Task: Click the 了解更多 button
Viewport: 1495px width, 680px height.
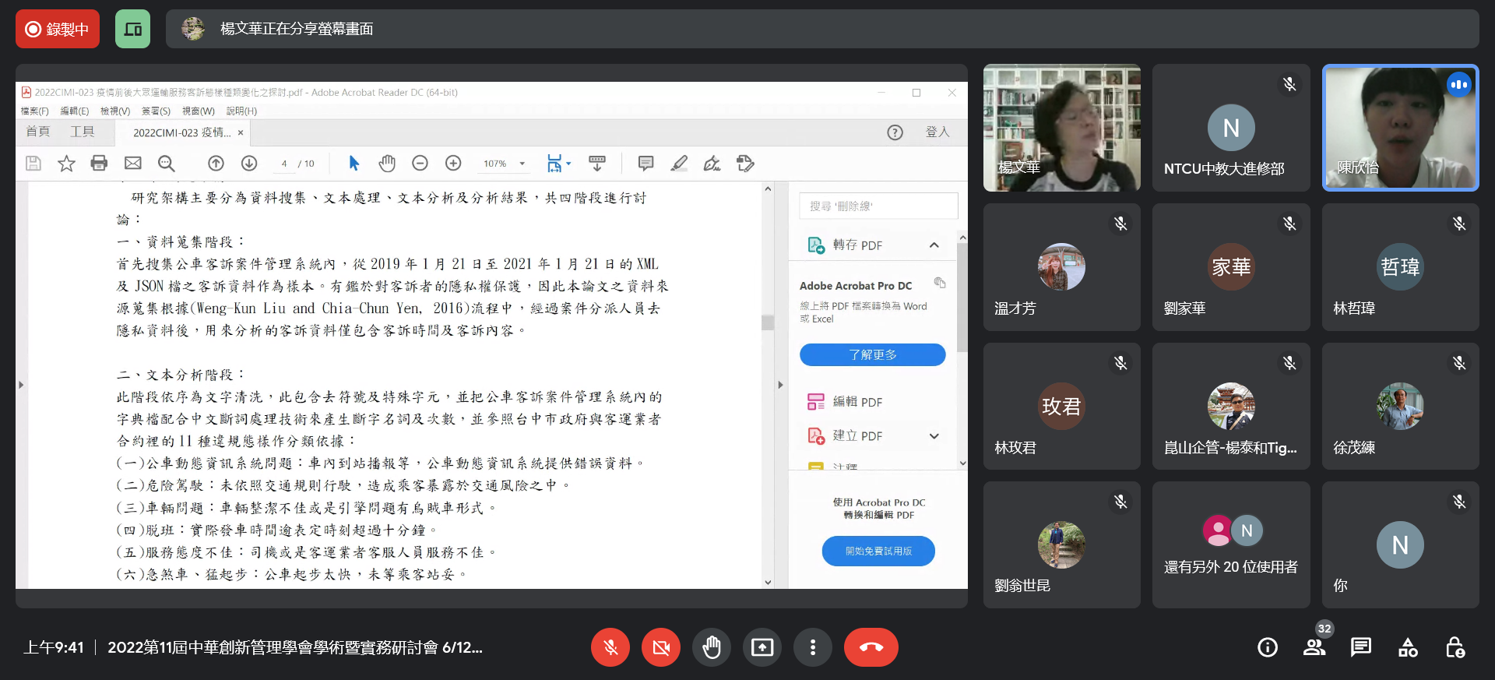Action: tap(872, 355)
